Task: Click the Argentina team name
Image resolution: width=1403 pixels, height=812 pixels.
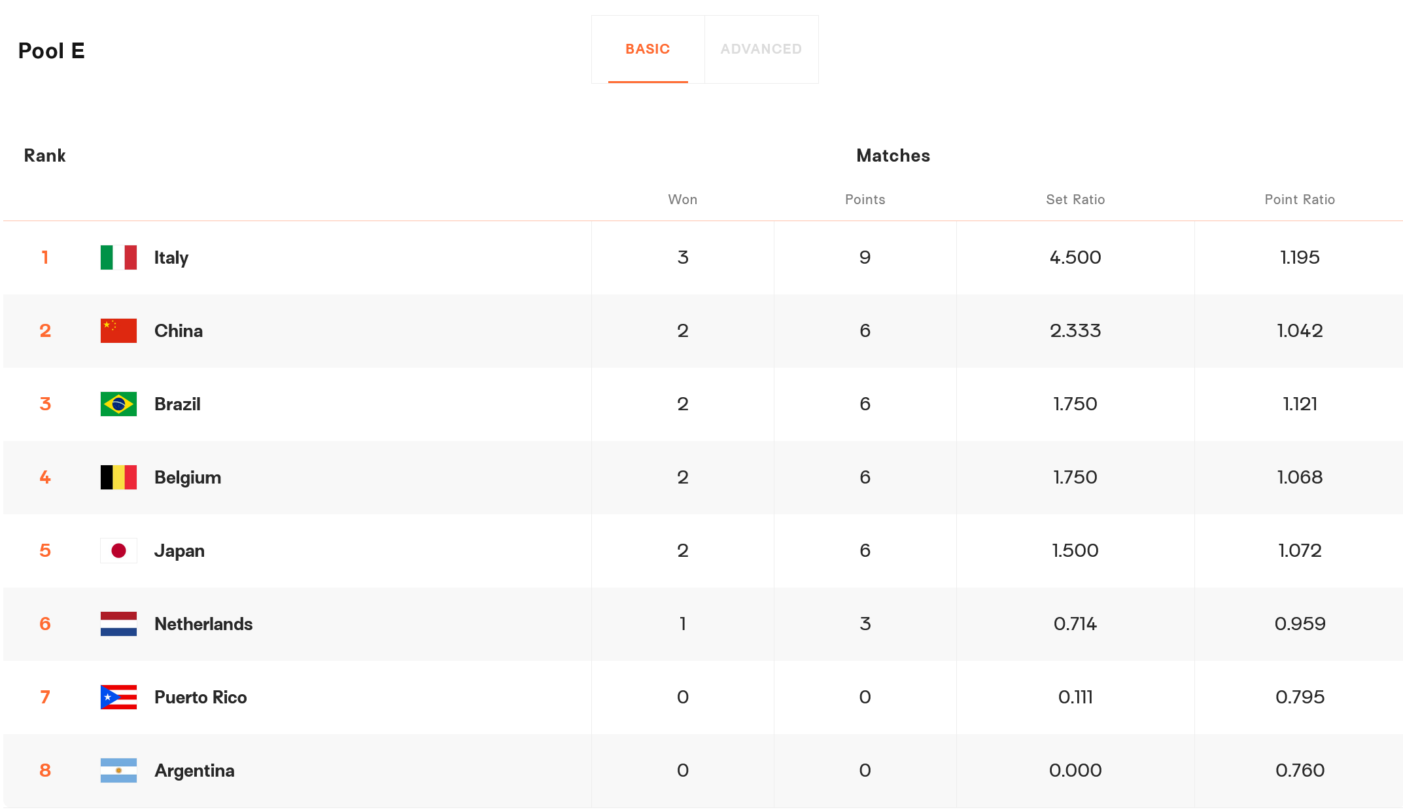Action: point(194,771)
